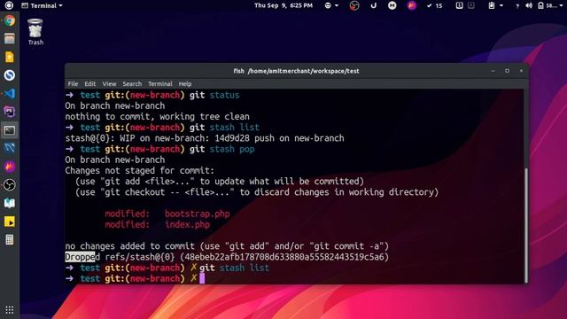This screenshot has width=567, height=319.
Task: Click the U-shaped tray indicator
Action: pyautogui.click(x=374, y=5)
